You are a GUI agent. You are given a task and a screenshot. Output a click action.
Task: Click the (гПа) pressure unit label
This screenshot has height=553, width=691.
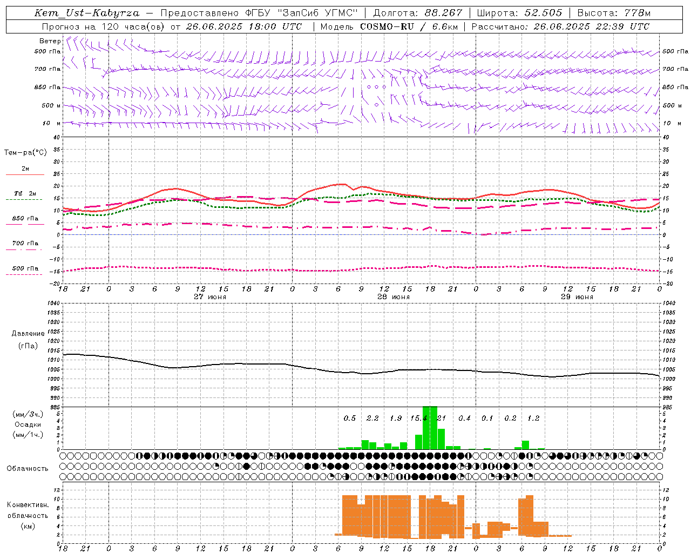click(28, 346)
